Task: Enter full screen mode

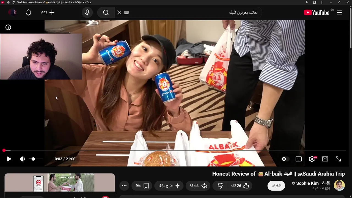Action: 338,159
